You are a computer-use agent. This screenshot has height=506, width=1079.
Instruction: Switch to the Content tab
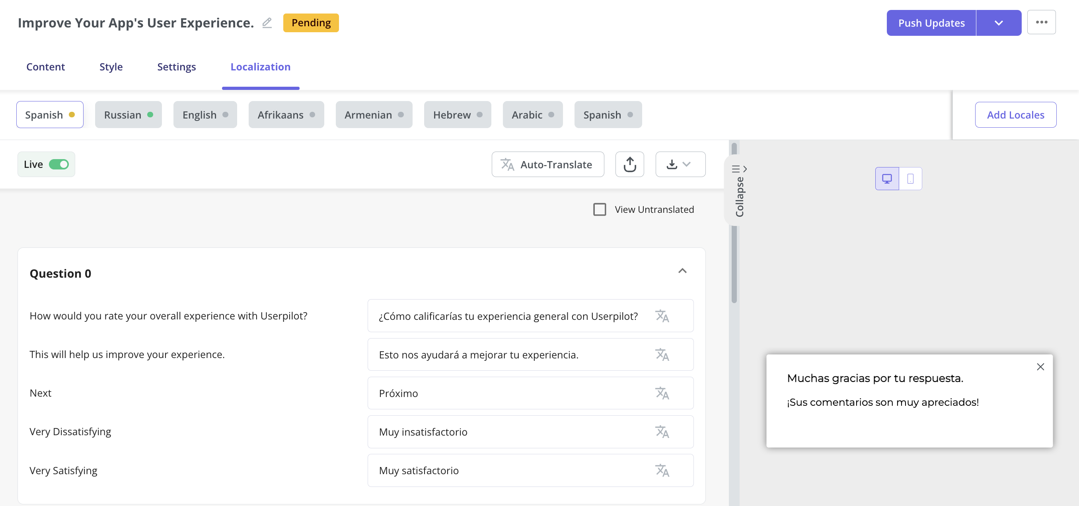pos(45,66)
